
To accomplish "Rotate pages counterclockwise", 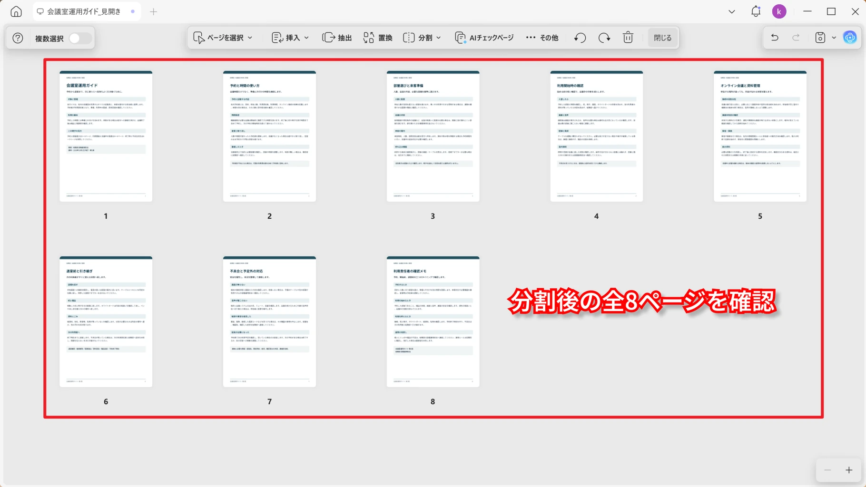I will click(580, 38).
